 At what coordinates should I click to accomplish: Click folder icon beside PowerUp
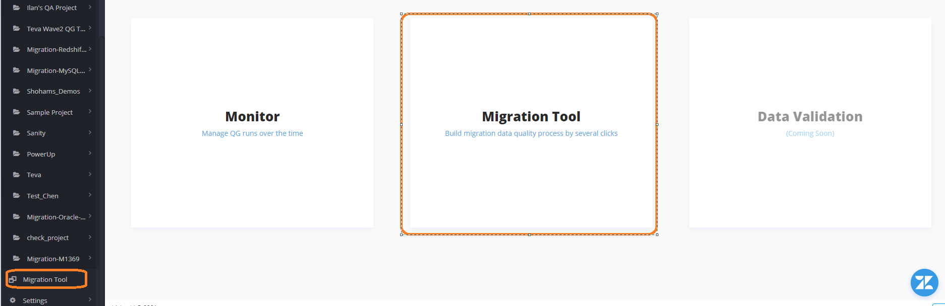(17, 154)
